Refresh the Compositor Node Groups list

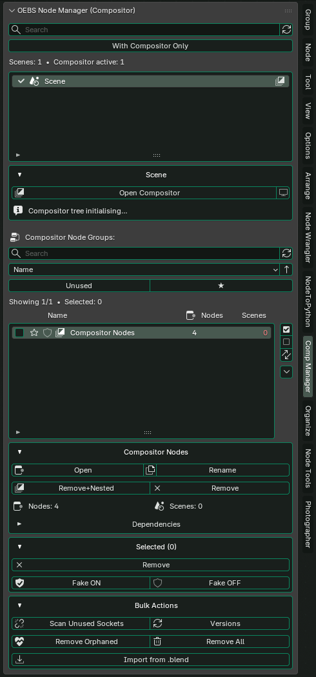(286, 253)
